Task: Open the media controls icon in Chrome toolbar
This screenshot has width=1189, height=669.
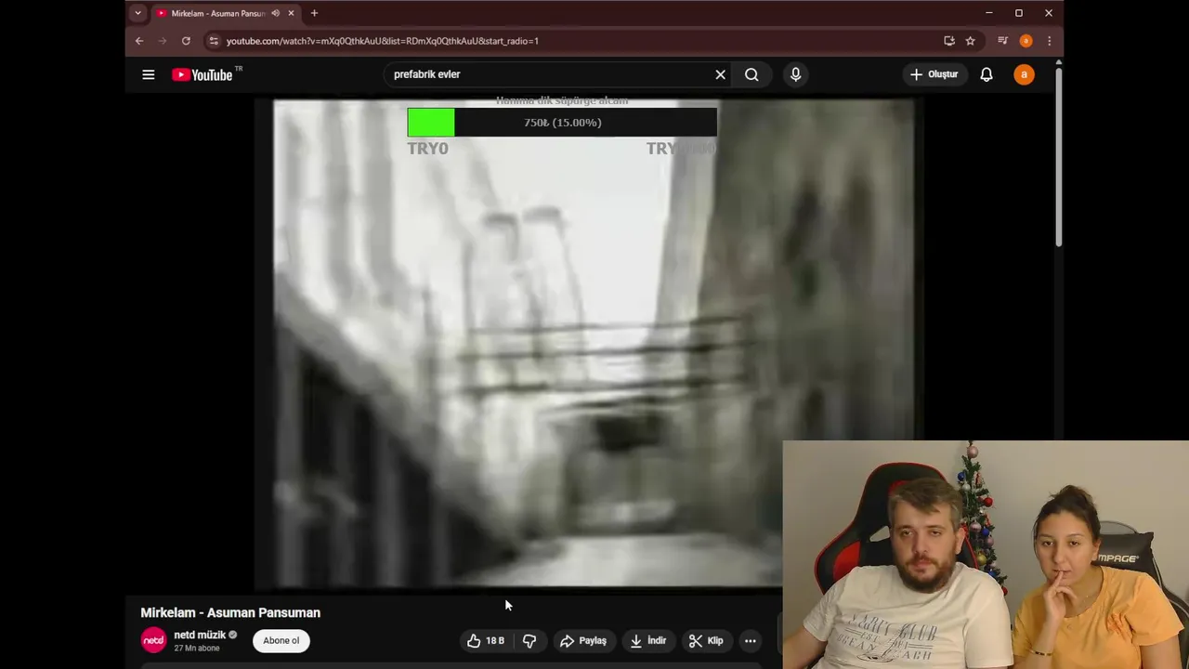Action: (x=1002, y=41)
